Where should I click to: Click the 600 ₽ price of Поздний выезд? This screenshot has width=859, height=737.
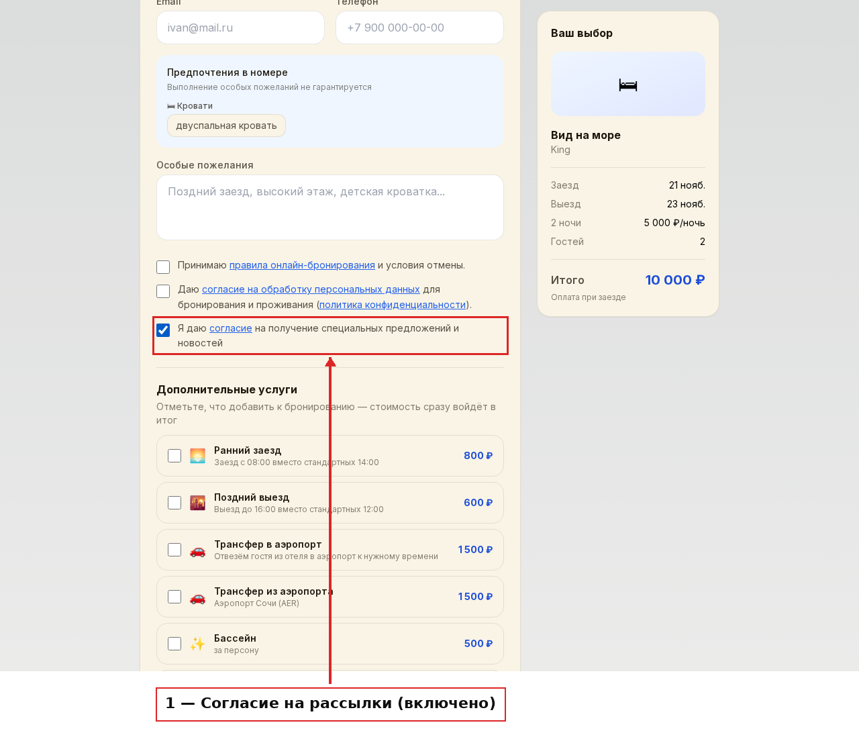(x=478, y=503)
